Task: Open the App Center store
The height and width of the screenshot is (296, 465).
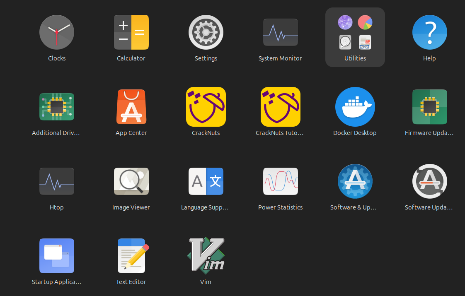Action: (x=131, y=107)
